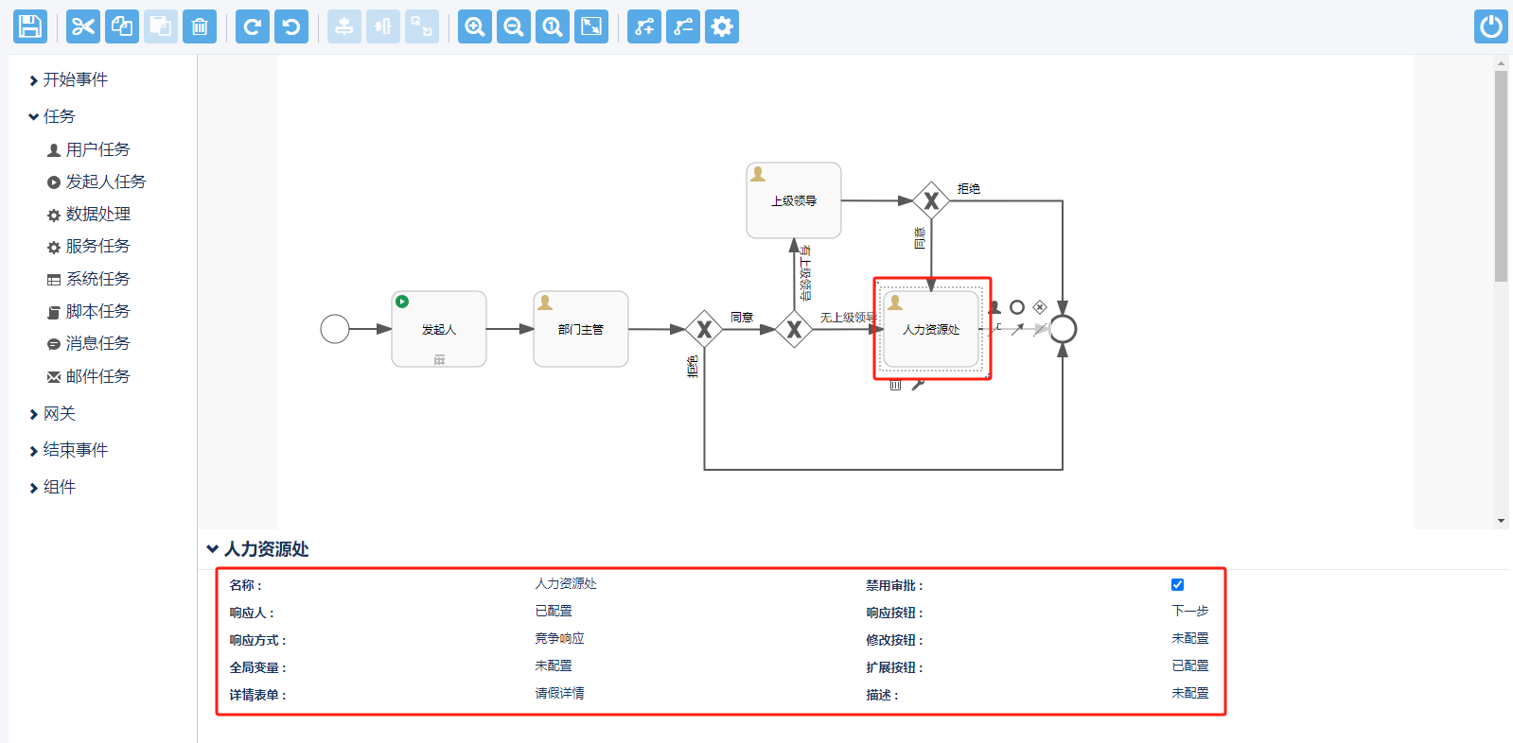Click the canvas vertical scrollbar thumb
This screenshot has width=1513, height=743.
(x=1501, y=175)
